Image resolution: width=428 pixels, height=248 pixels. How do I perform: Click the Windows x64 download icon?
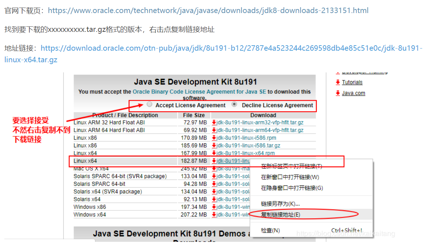coord(214,214)
